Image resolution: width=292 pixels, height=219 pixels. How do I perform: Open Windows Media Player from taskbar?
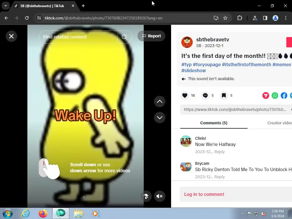click(96, 213)
